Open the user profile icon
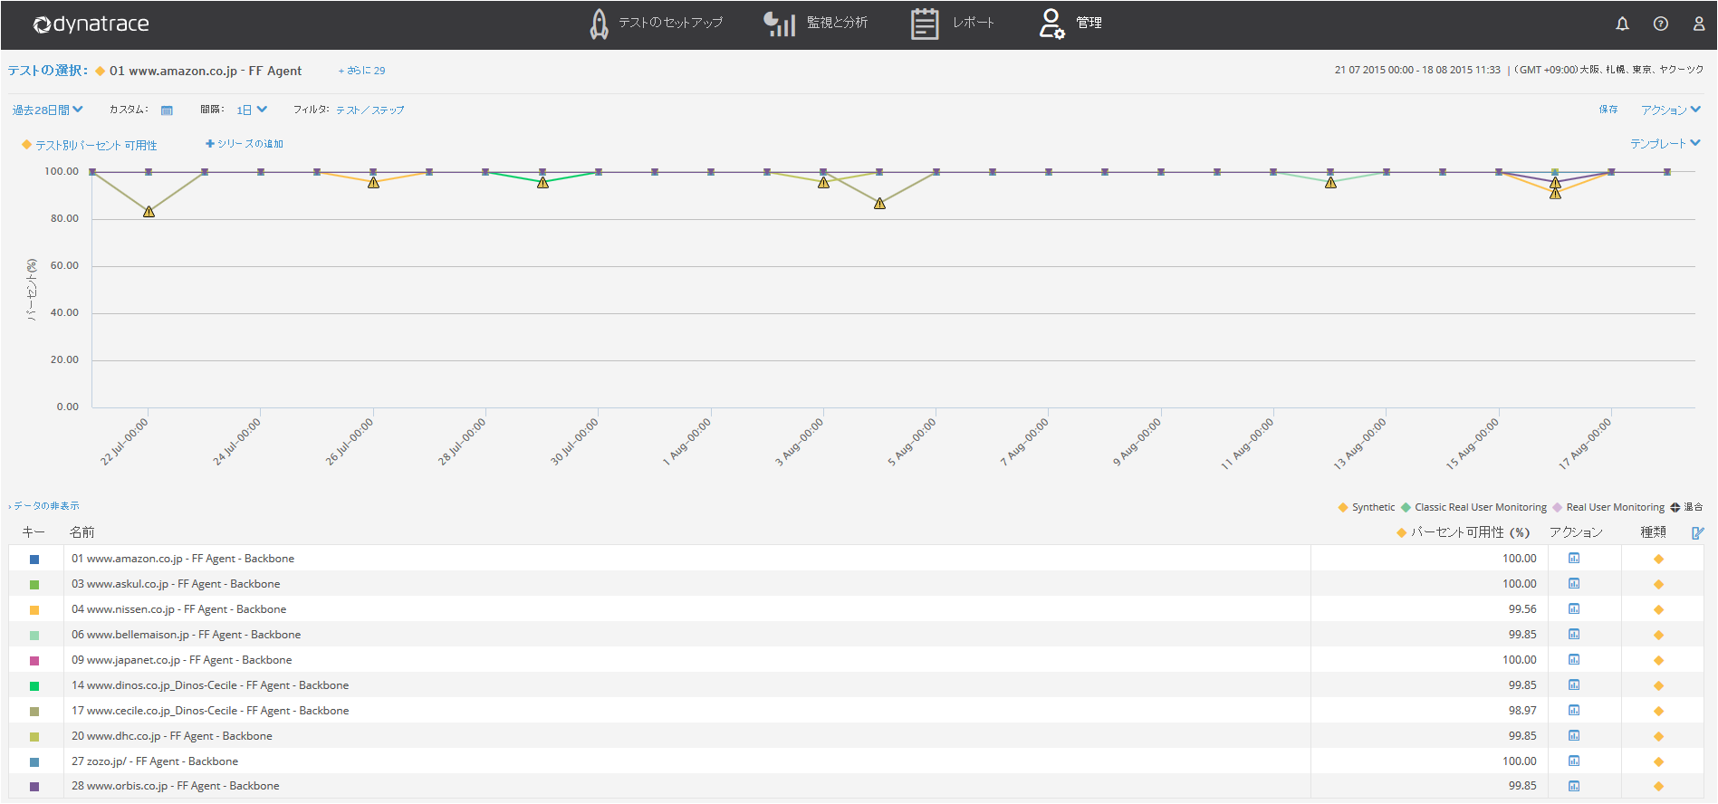The height and width of the screenshot is (804, 1718). 1699,24
